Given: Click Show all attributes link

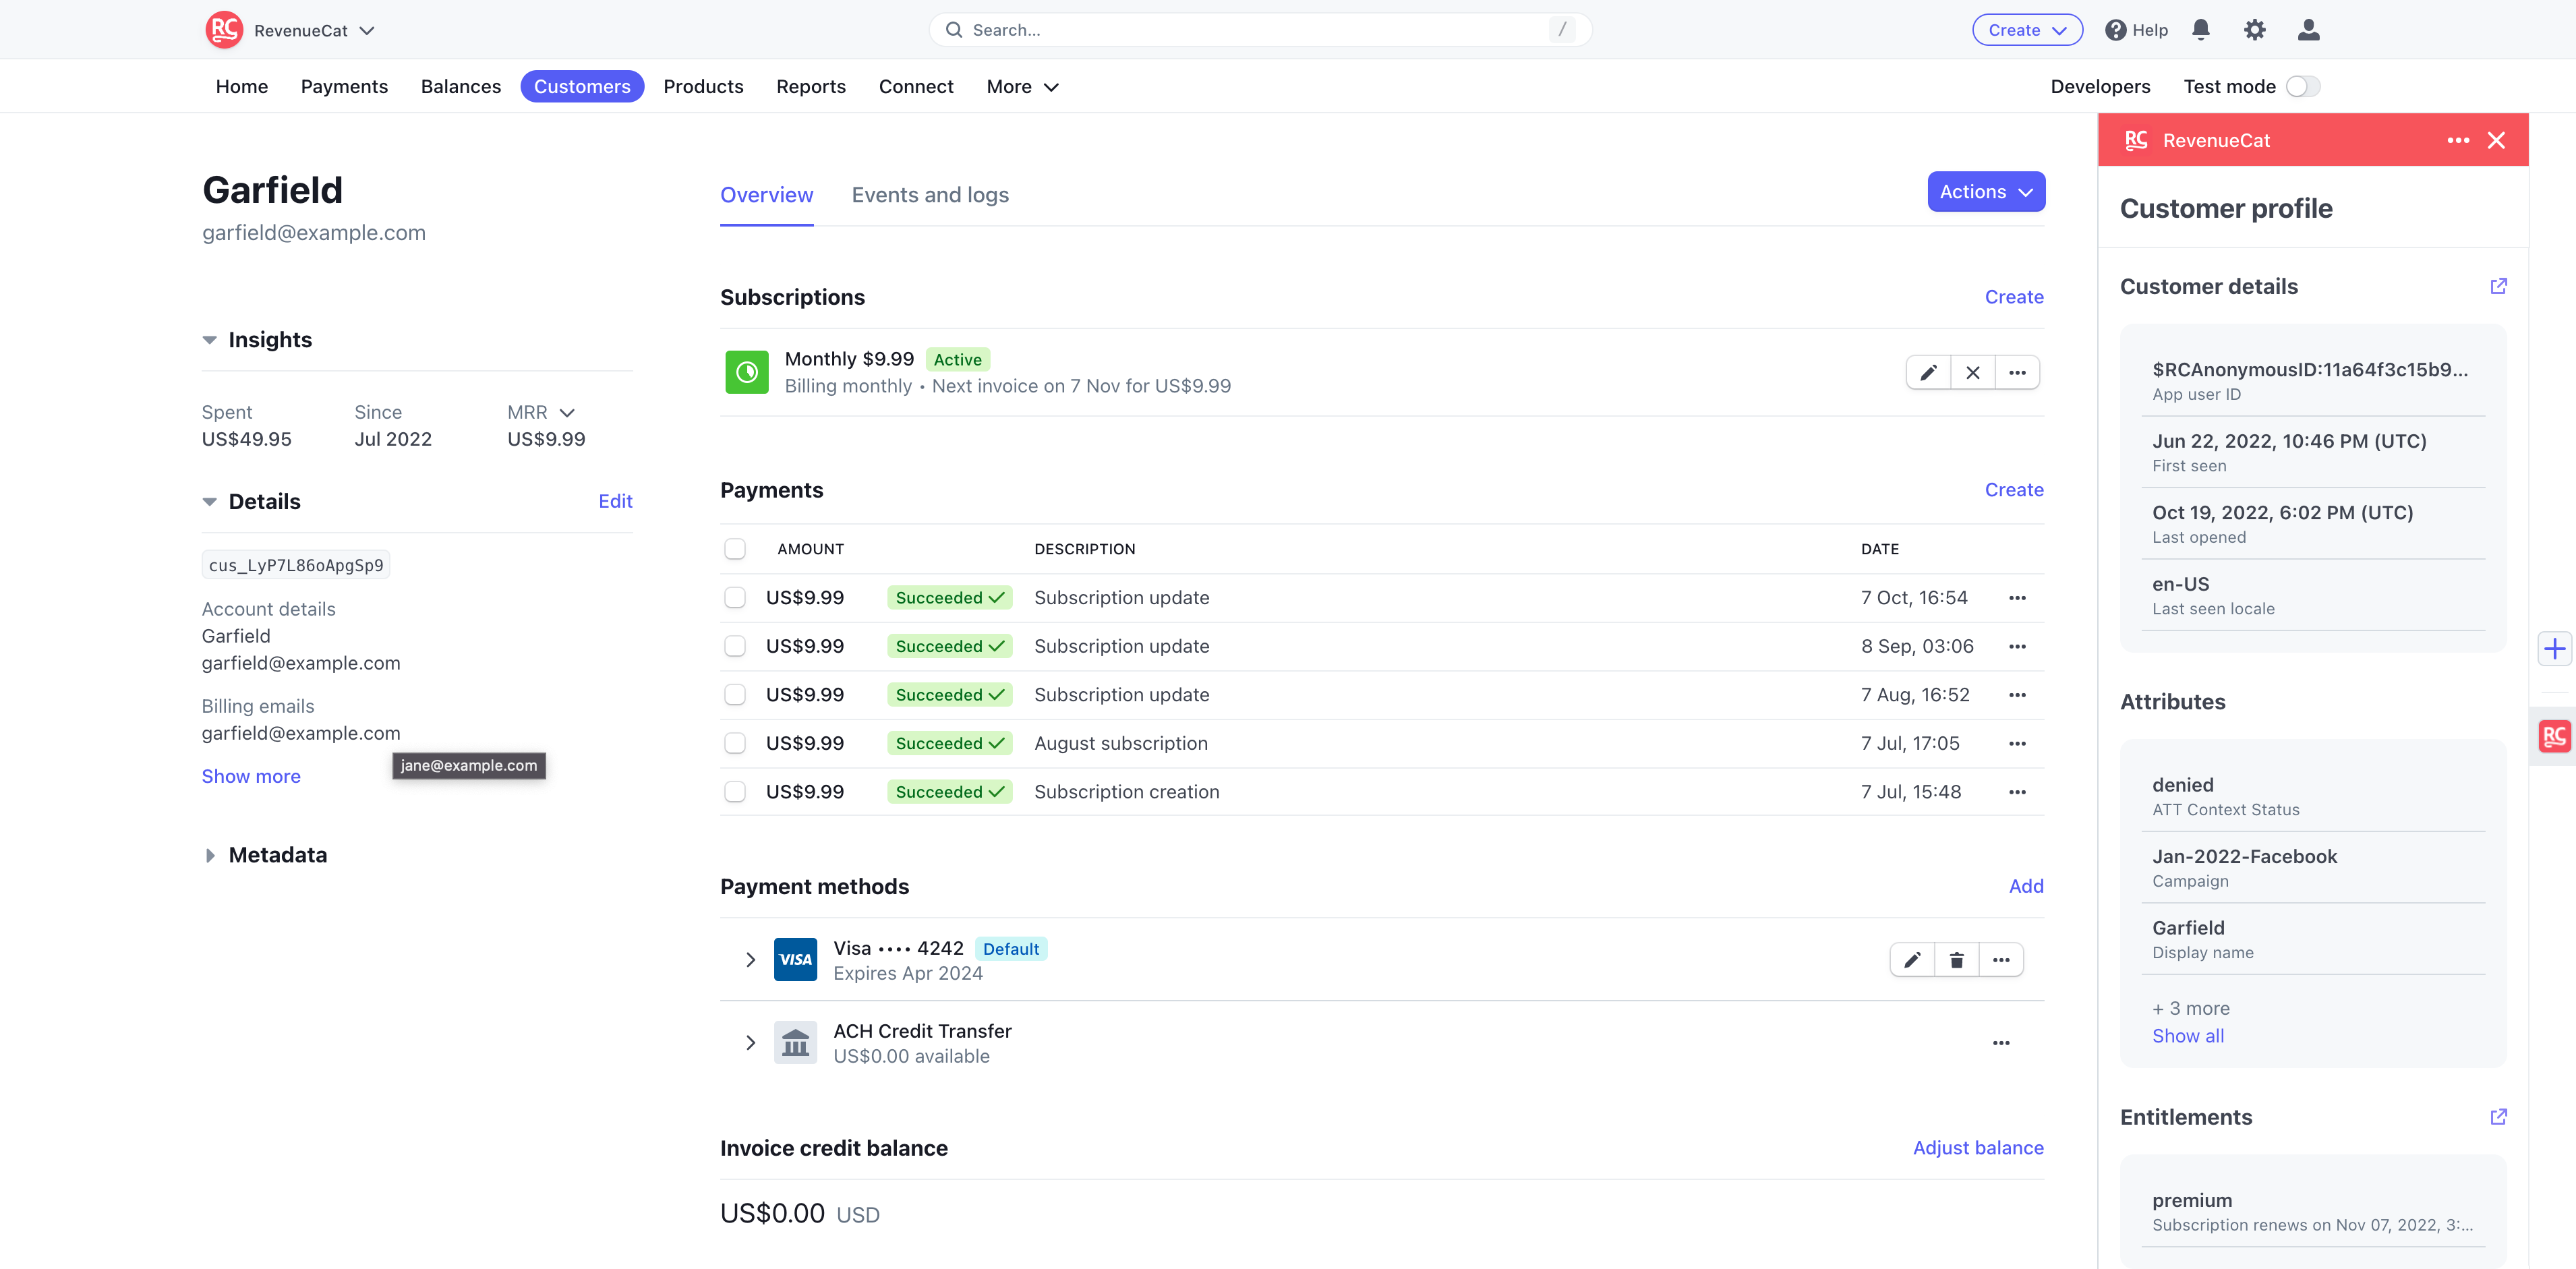Looking at the screenshot, I should pos(2187,1036).
